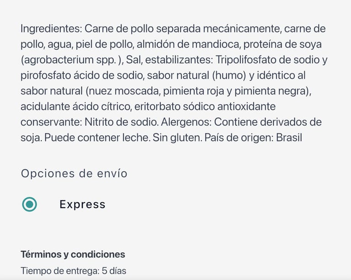The image size is (351, 280).
Task: Select the Express shipping radio button
Action: pyautogui.click(x=30, y=204)
